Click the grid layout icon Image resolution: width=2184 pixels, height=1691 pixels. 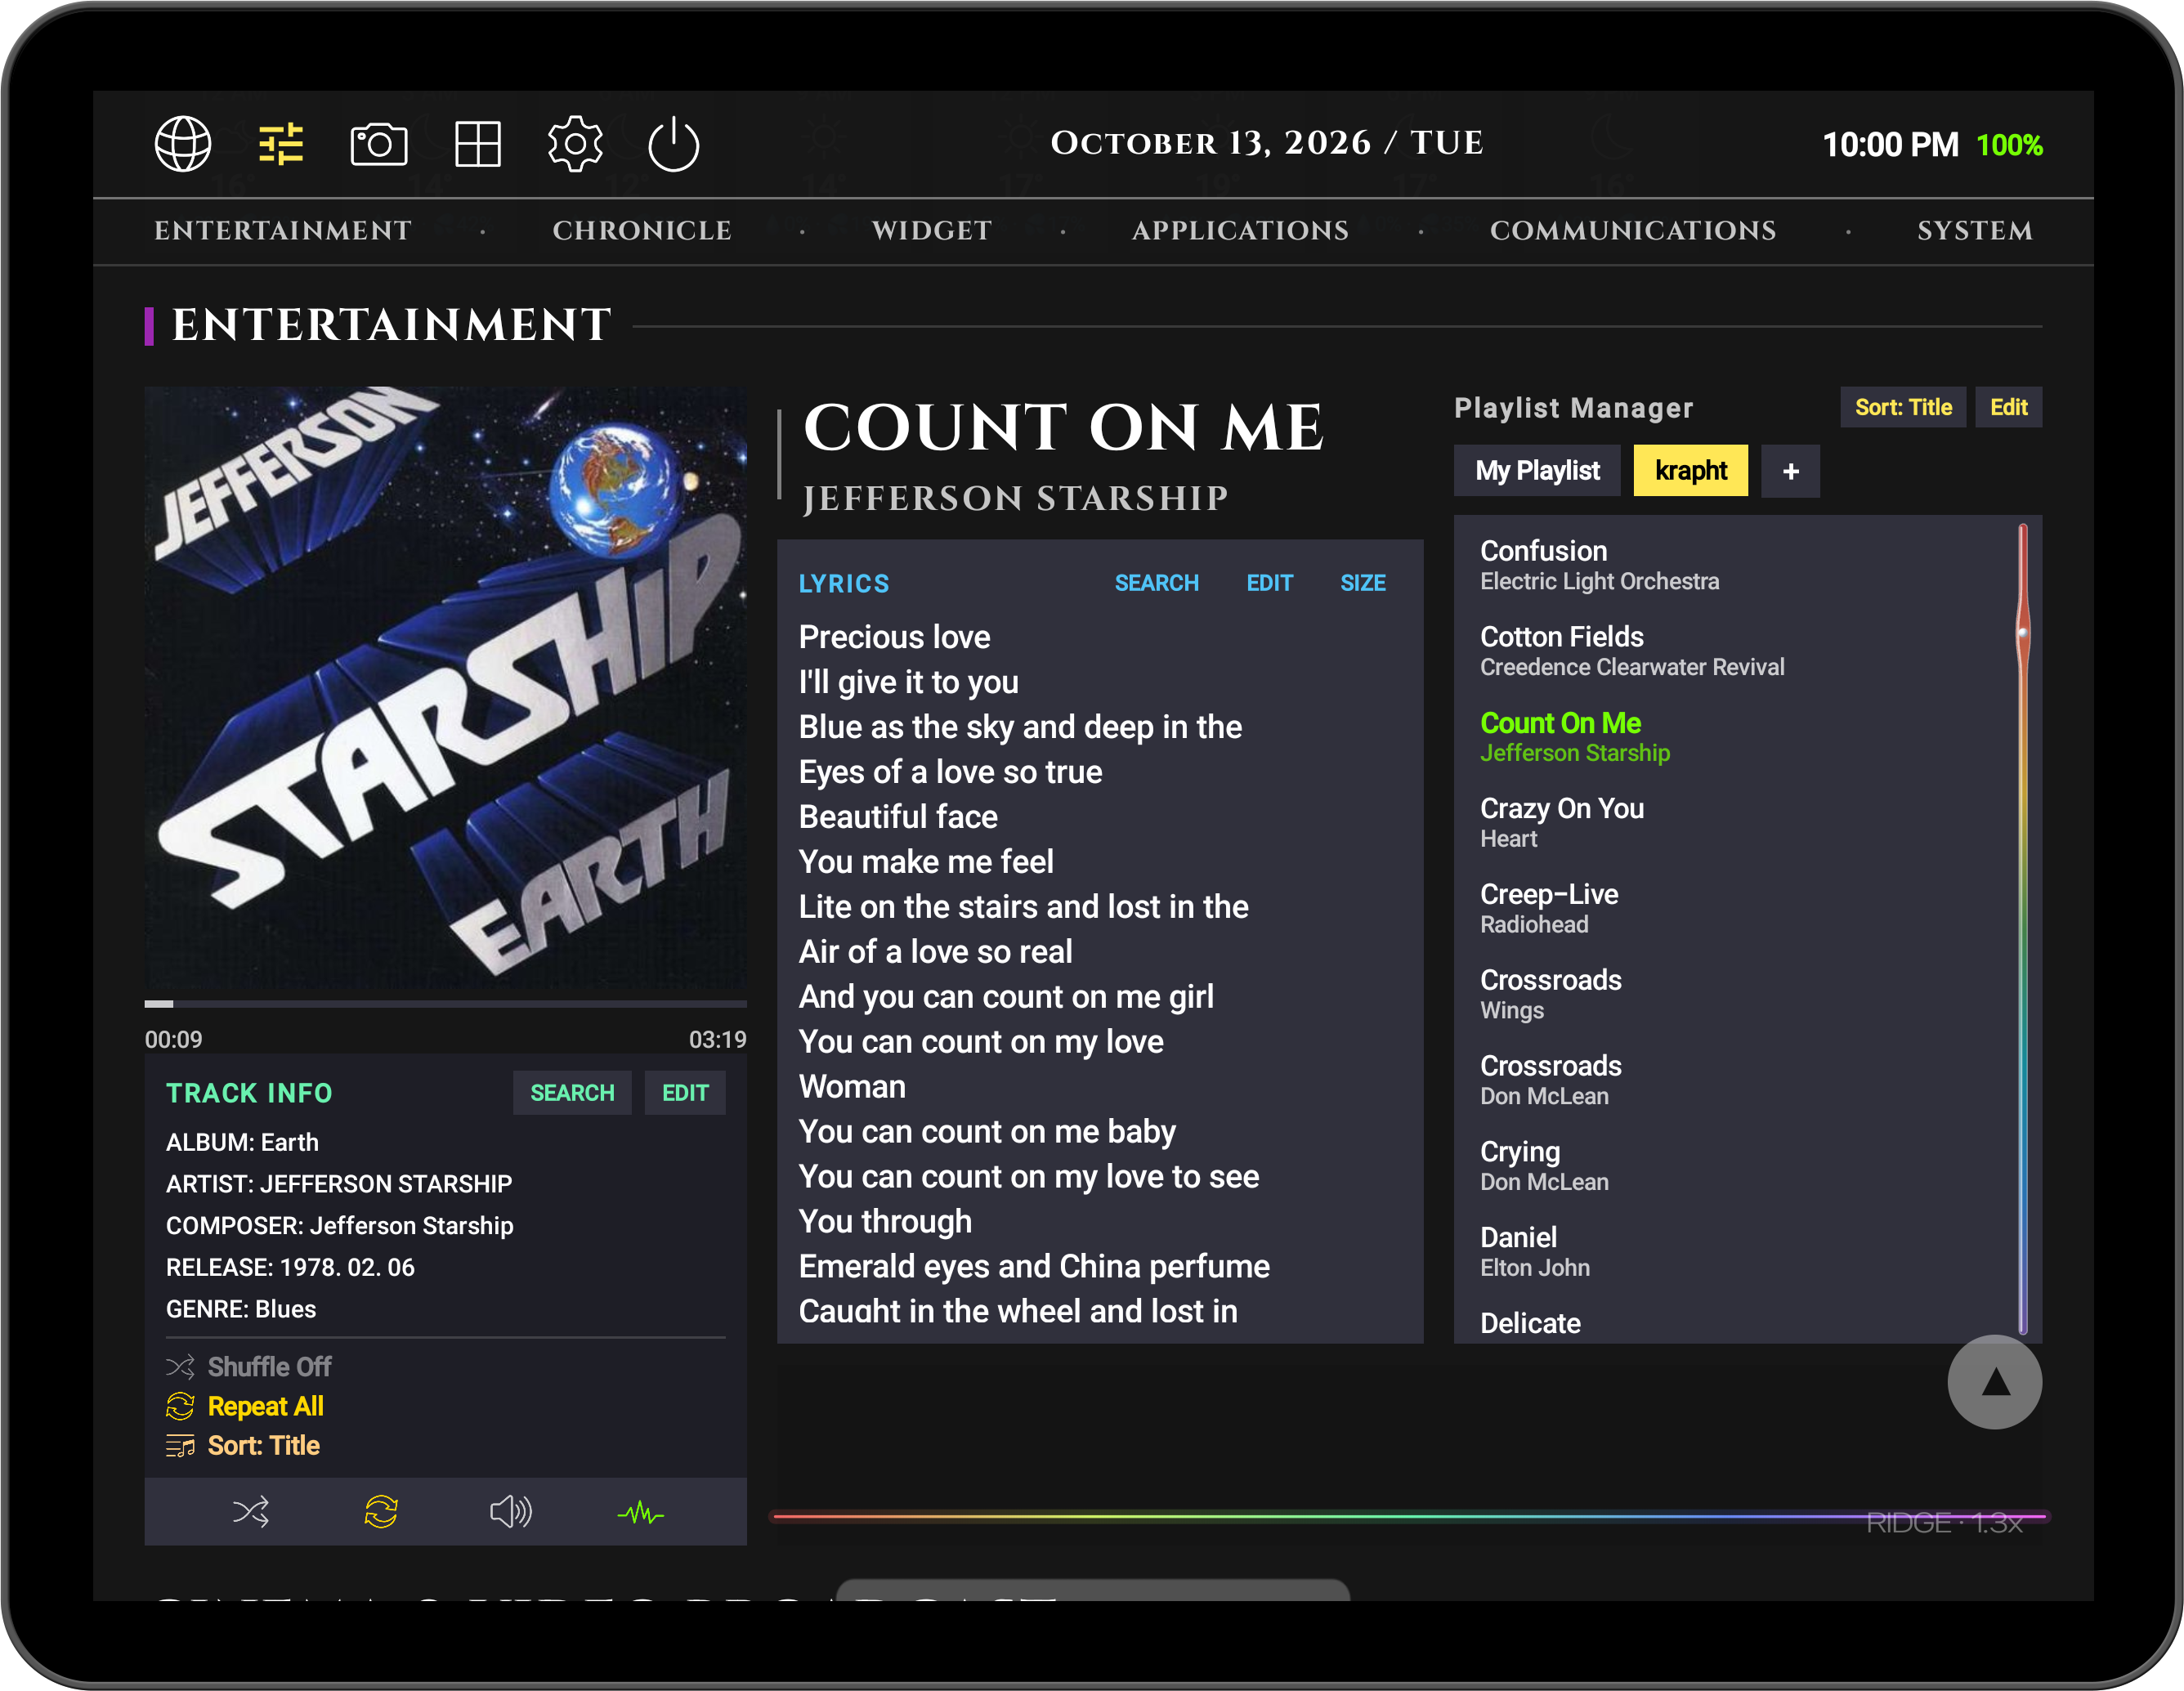click(x=478, y=144)
